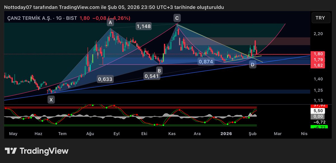Image resolution: width=336 pixels, height=163 pixels.
Task: Click the Haz label on time axis
Action: [38, 134]
